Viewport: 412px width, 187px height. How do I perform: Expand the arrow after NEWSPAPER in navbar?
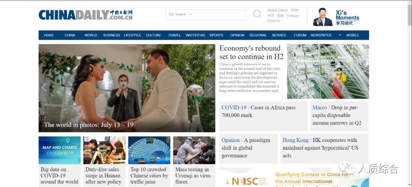340,35
